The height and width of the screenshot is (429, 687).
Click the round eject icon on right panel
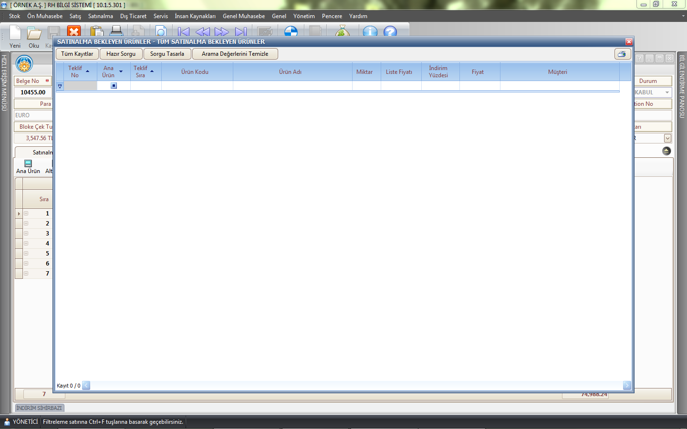666,151
